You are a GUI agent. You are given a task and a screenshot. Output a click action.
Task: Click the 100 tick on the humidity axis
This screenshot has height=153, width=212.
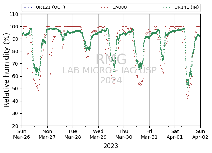(14, 27)
